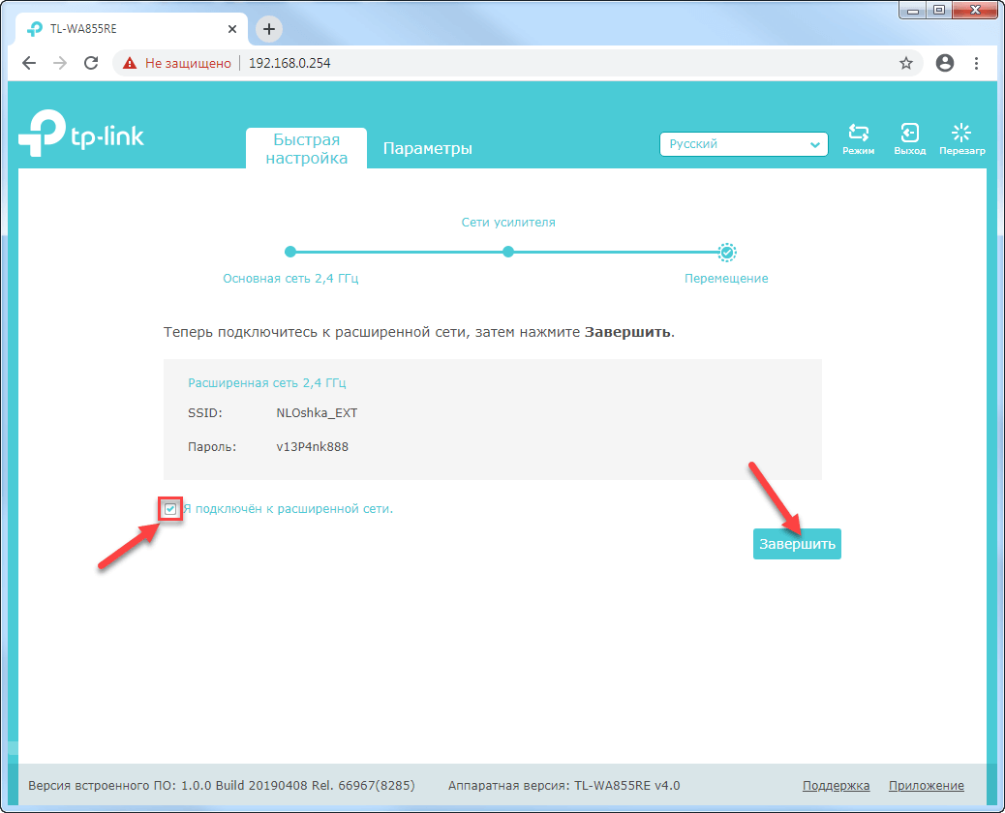This screenshot has width=1005, height=813.
Task: Open the Поддержка link in footer
Action: pos(836,785)
